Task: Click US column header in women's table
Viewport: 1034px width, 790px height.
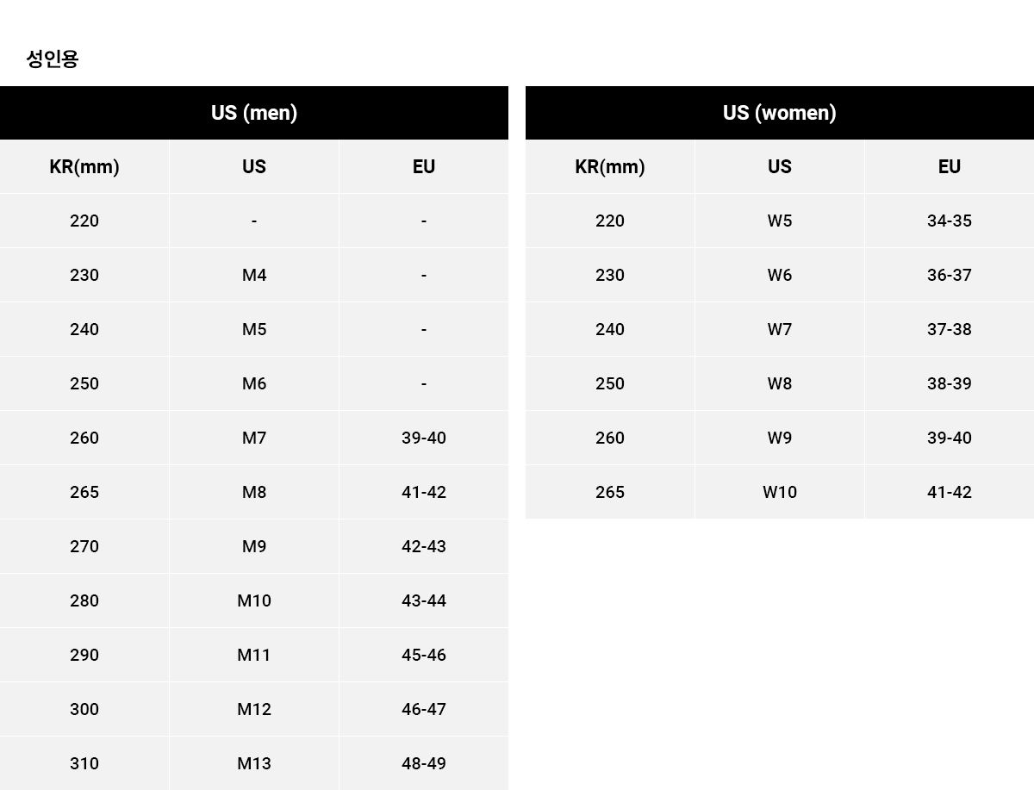Action: (780, 166)
